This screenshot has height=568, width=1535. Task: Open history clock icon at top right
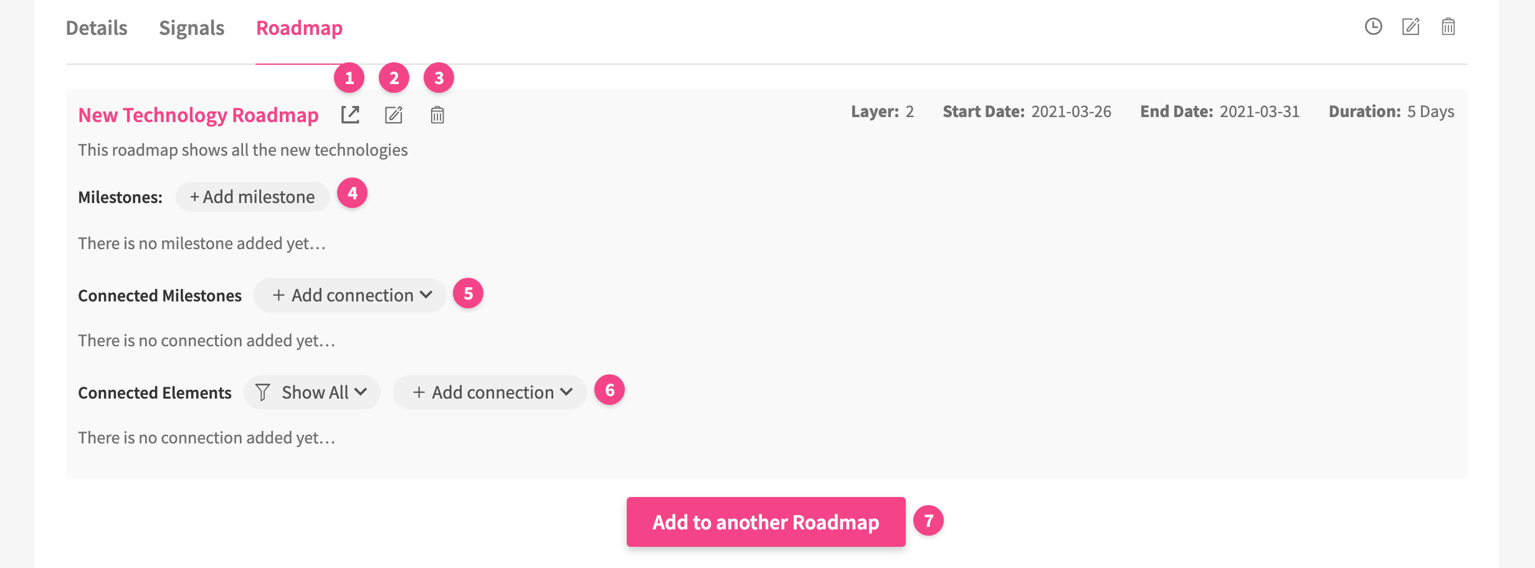coord(1373,27)
